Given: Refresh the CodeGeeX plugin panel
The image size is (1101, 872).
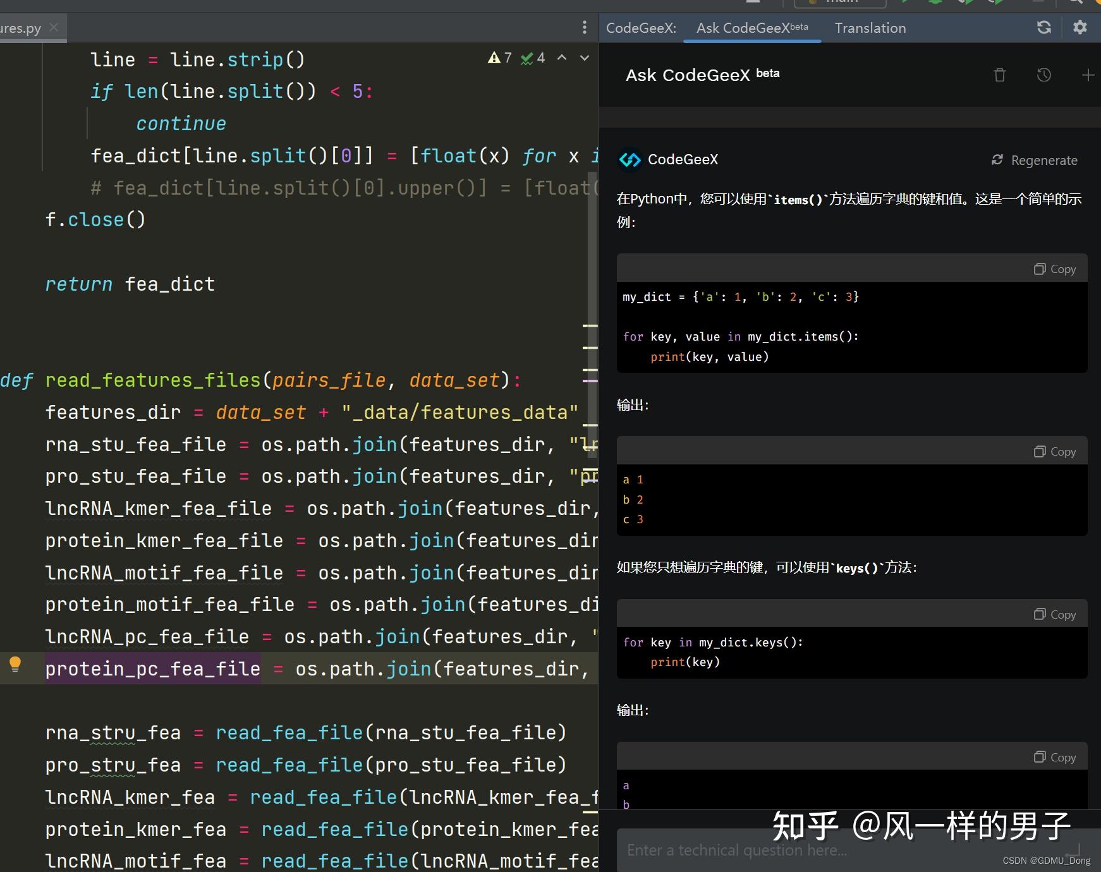Looking at the screenshot, I should [1044, 27].
